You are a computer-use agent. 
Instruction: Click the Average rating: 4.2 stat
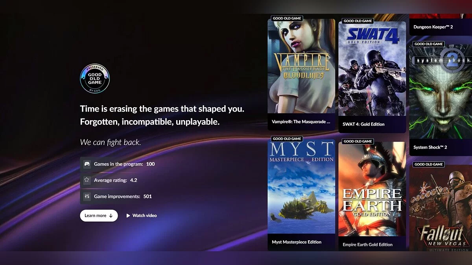tap(115, 180)
